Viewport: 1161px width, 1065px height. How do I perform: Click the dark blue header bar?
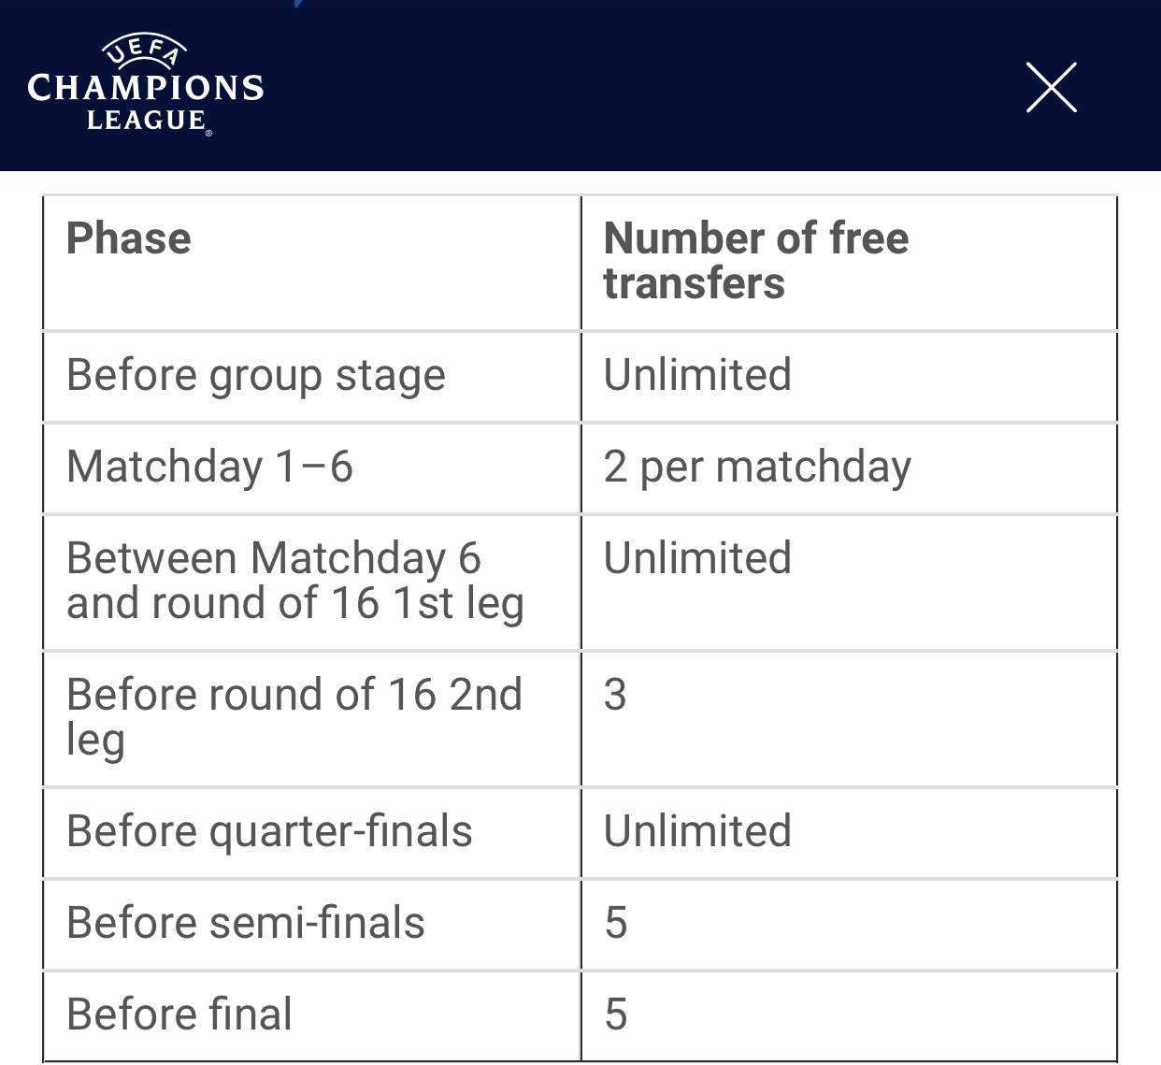click(x=580, y=85)
